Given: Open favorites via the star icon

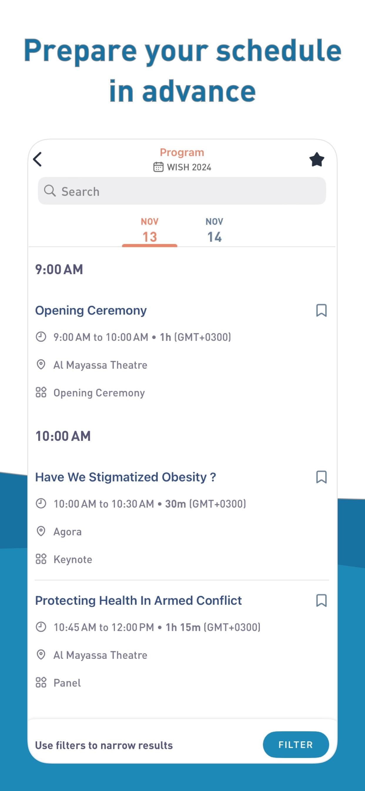Looking at the screenshot, I should tap(317, 159).
